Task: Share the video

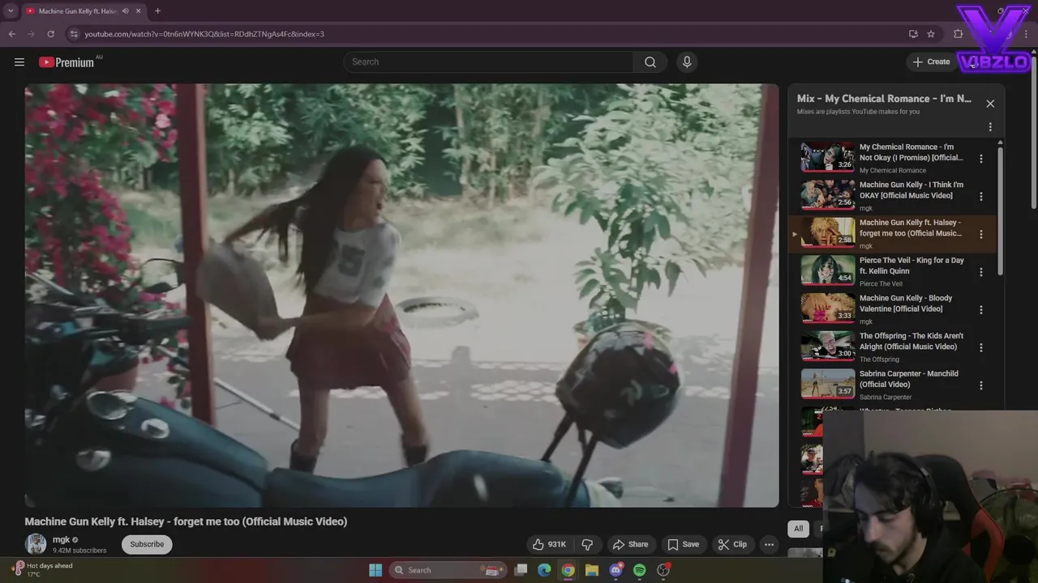Action: click(630, 544)
